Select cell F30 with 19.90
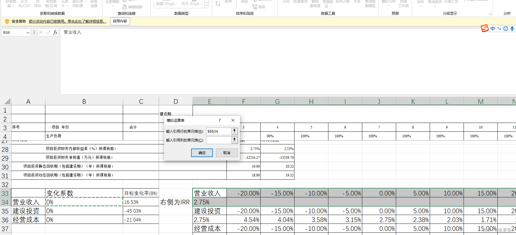The image size is (516, 235). pos(244,166)
